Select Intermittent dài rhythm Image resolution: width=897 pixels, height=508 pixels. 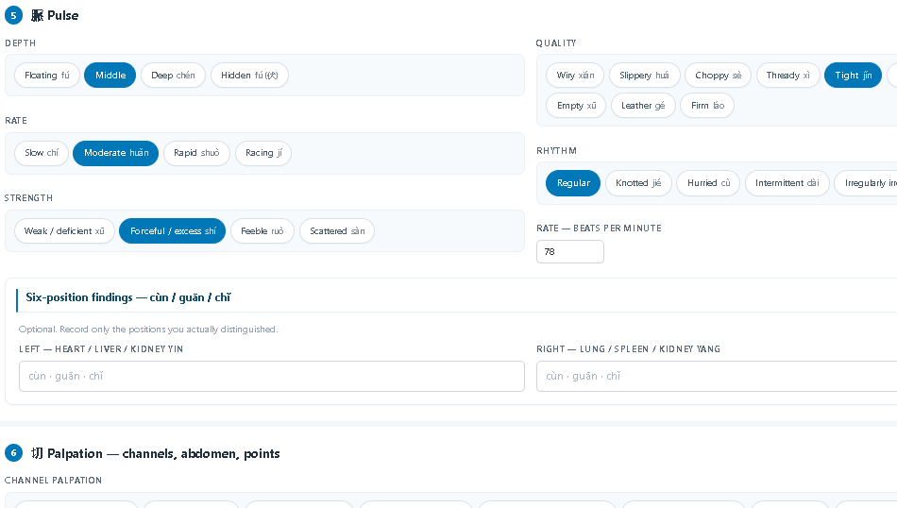tap(787, 183)
